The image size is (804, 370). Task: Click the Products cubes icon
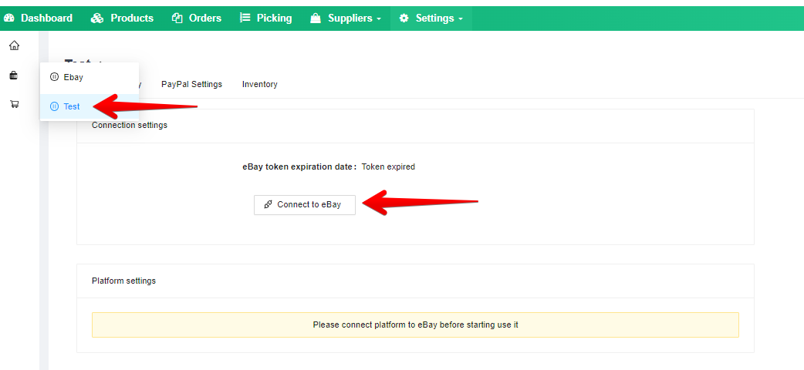coord(97,18)
